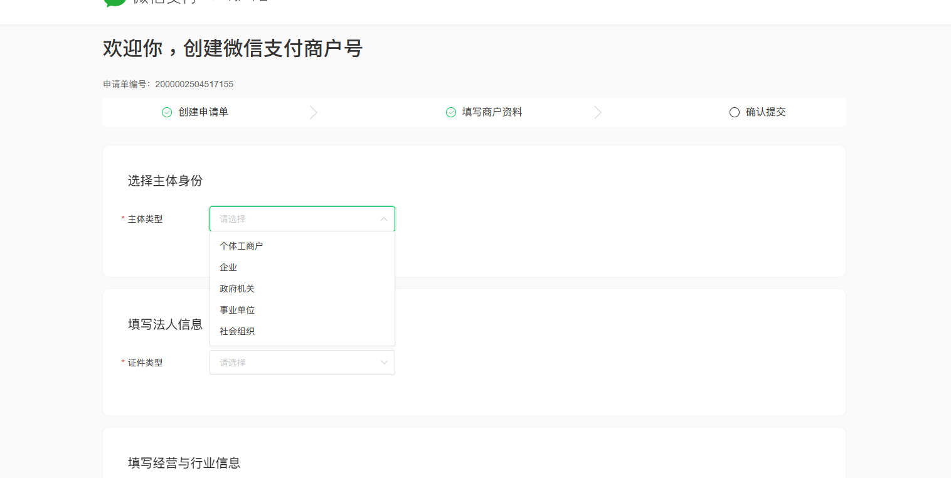Go to the 填写商户资料 step label

pyautogui.click(x=492, y=112)
